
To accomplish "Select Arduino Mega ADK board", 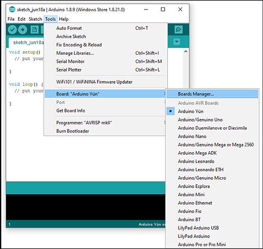I will 212,153.
